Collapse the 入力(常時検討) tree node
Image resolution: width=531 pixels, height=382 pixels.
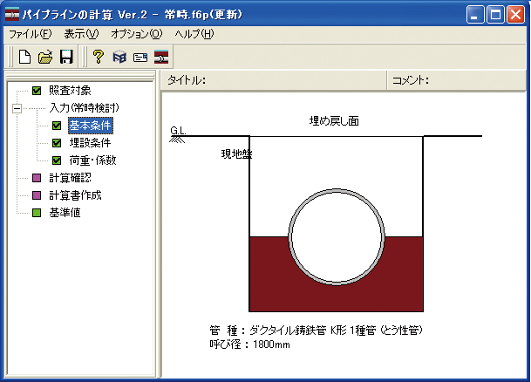[17, 108]
